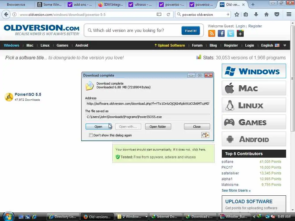Image resolution: width=295 pixels, height=221 pixels.
Task: Click the Open folder button
Action: (x=158, y=127)
